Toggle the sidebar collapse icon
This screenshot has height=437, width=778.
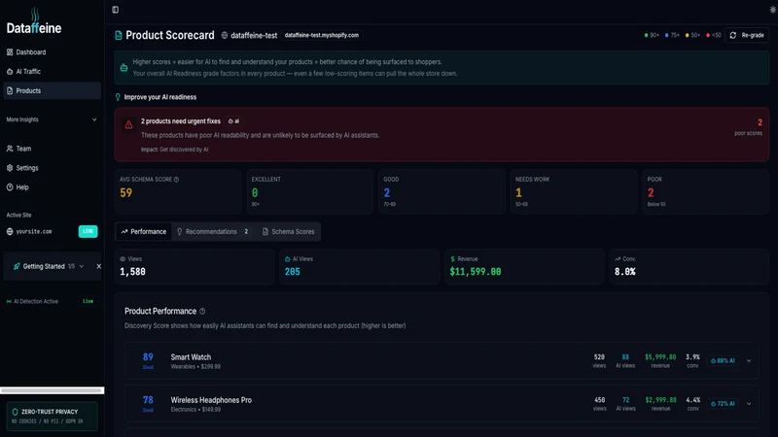[115, 10]
